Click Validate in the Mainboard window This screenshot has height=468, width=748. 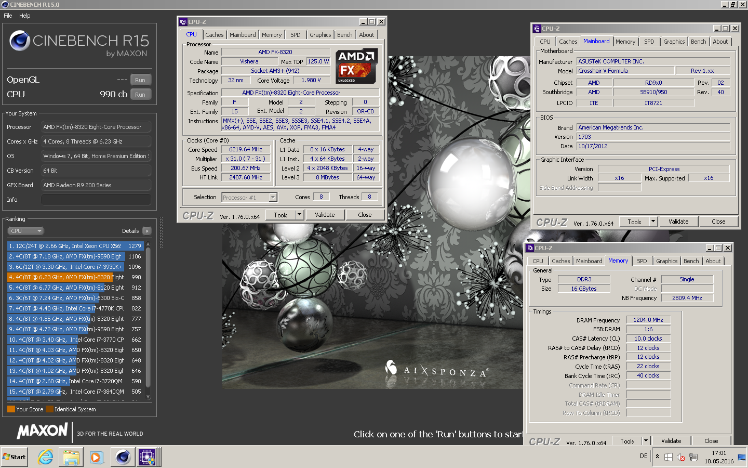pos(678,222)
